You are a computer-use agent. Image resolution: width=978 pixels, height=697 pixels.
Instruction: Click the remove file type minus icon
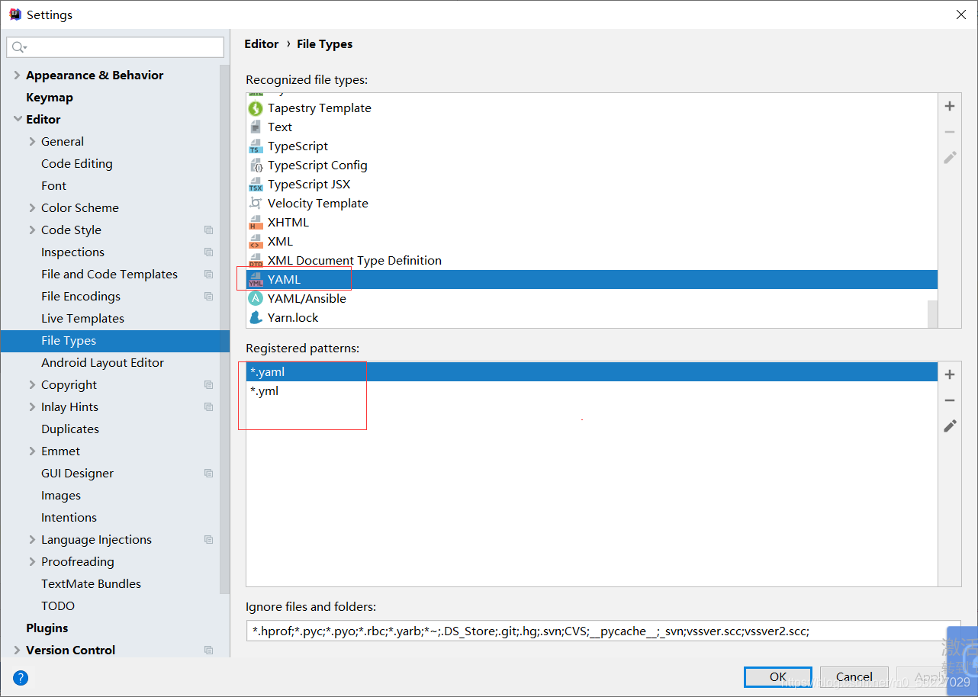950,132
